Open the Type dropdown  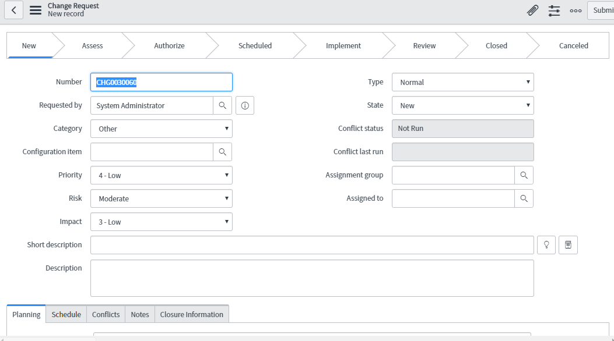(463, 82)
